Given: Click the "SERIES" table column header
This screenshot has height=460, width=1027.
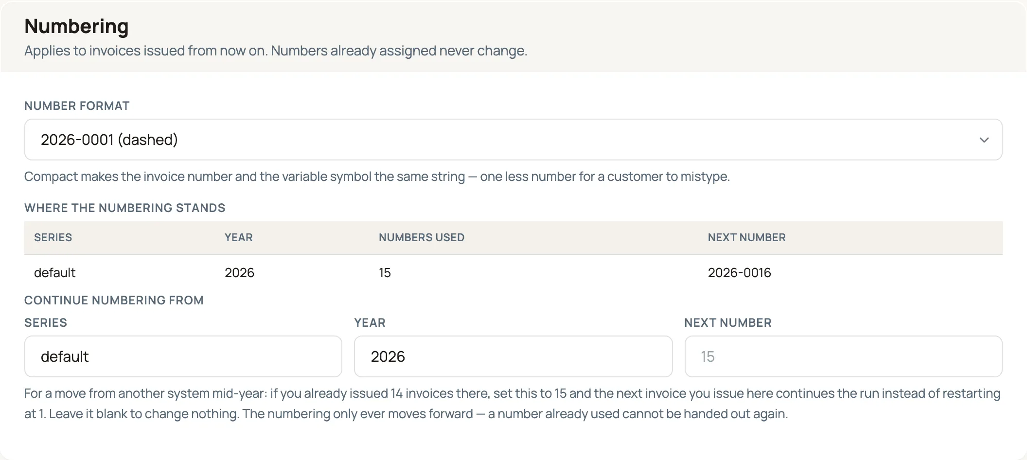Looking at the screenshot, I should pos(53,237).
